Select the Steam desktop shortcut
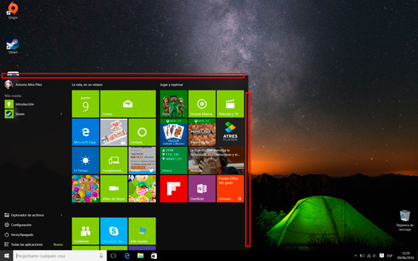The height and width of the screenshot is (261, 418). [x=13, y=45]
